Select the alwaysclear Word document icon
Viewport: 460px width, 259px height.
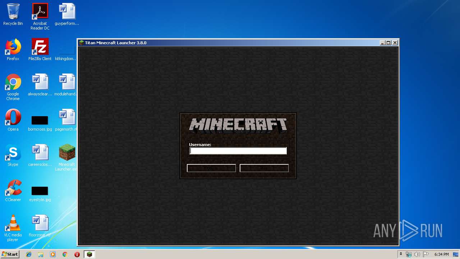40,85
